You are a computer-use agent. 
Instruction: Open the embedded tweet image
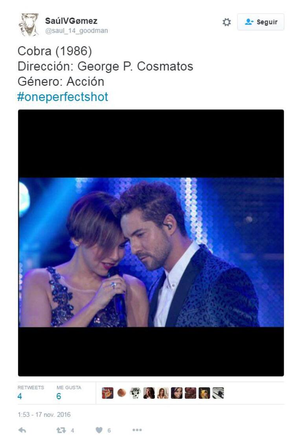tap(151, 243)
